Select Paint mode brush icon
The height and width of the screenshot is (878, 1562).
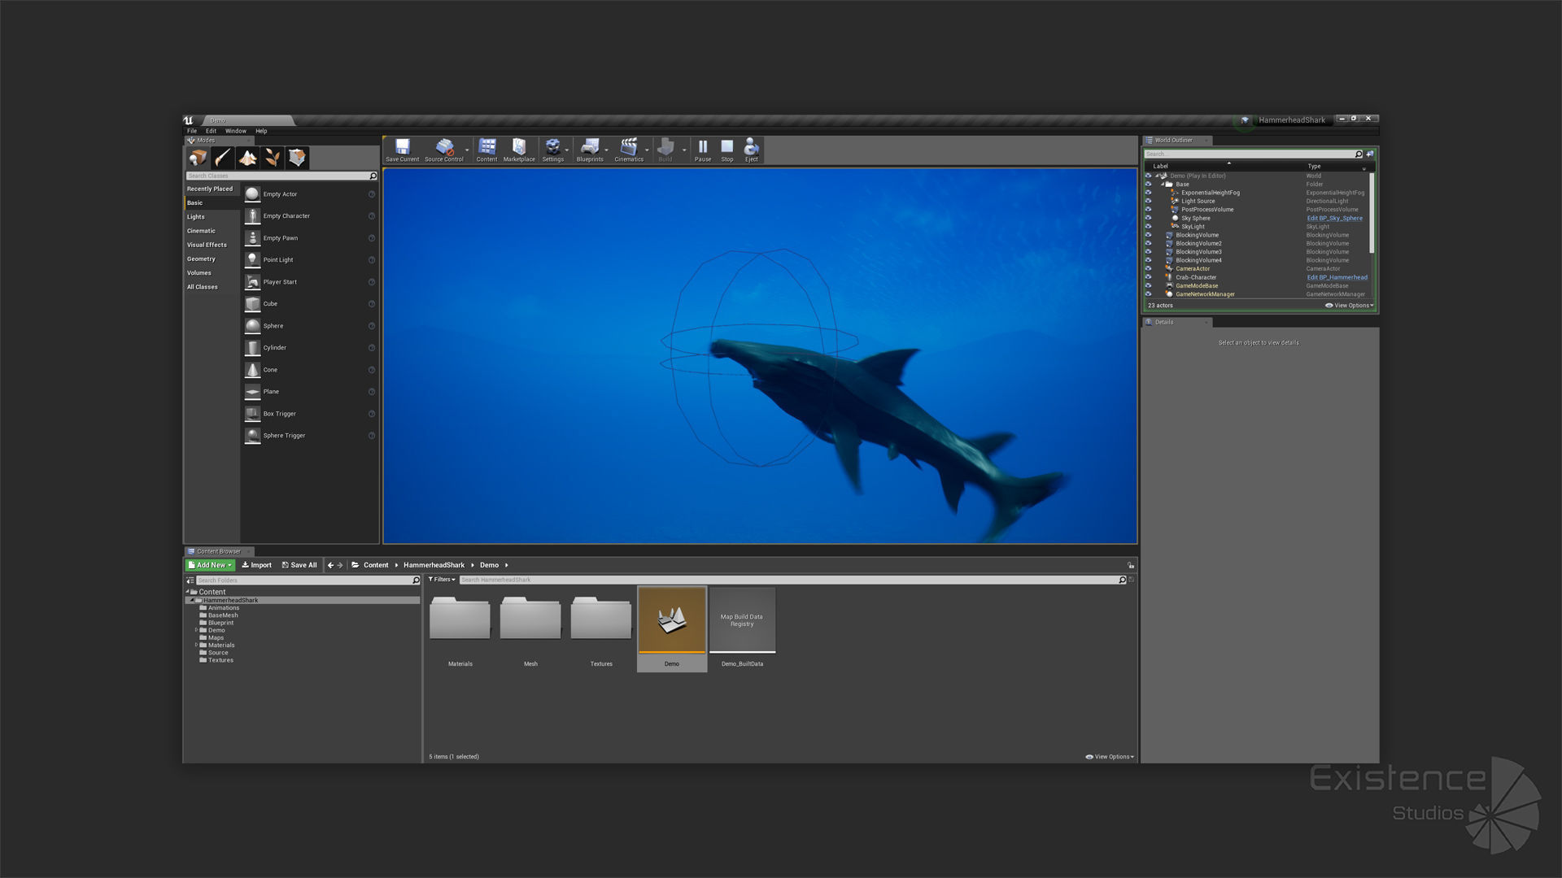click(x=223, y=158)
